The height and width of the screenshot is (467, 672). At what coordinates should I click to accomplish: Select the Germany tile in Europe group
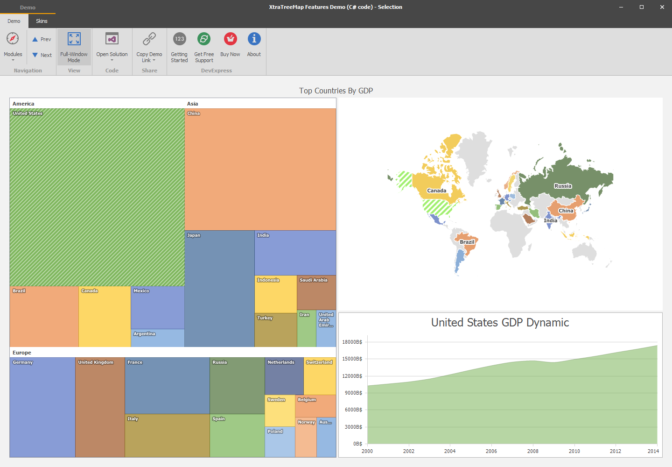tap(42, 406)
